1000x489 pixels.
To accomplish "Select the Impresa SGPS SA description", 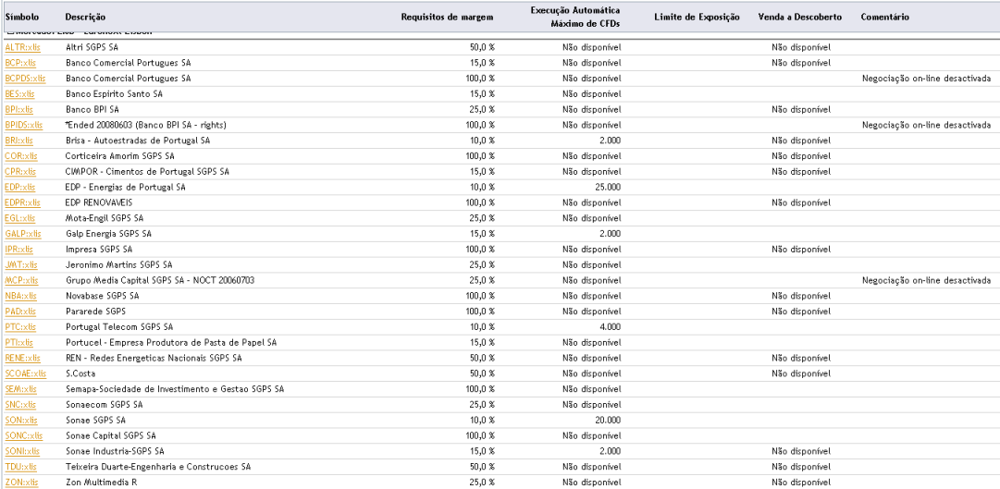I will pos(100,250).
